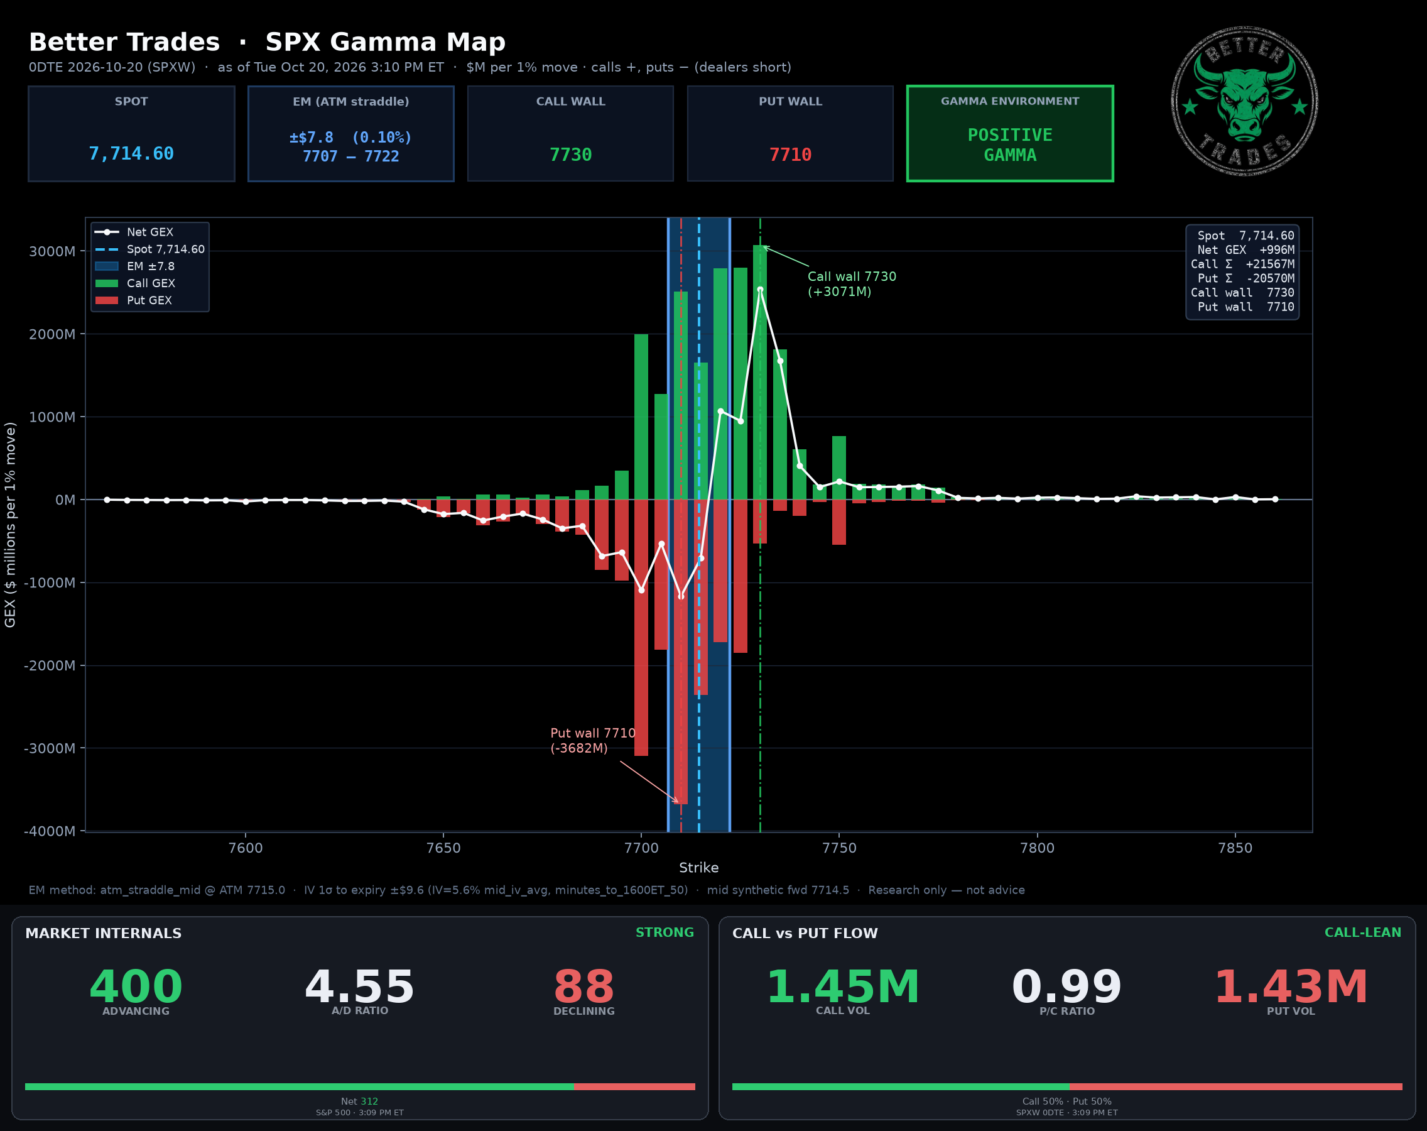Click the Put Σ -20570M value

(x=1269, y=279)
